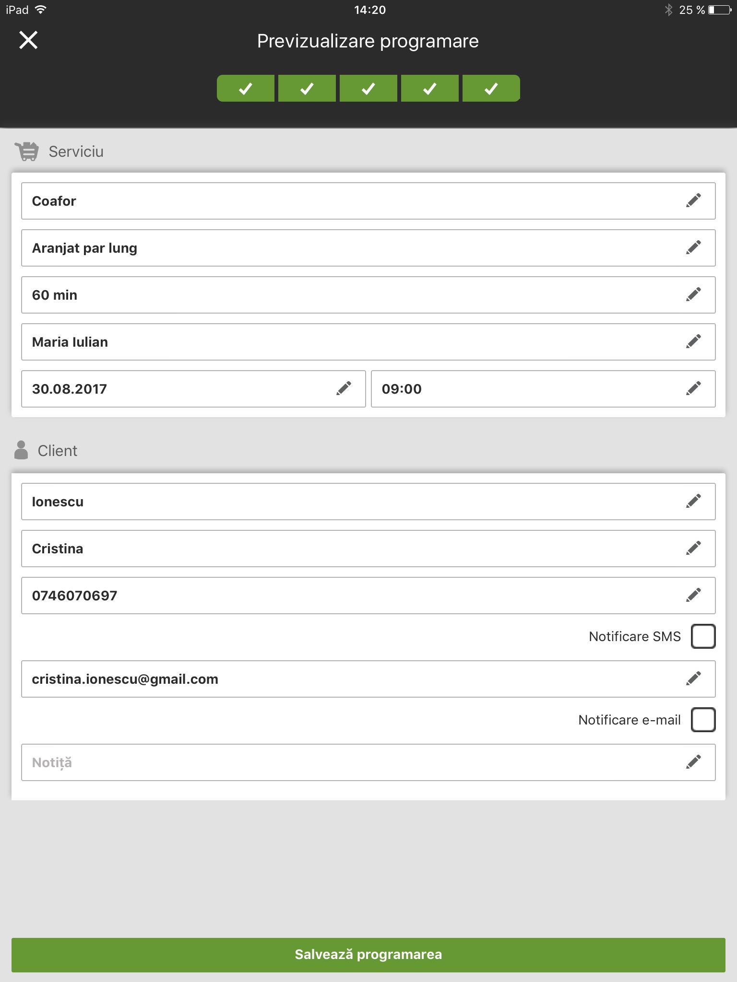
Task: Tap the Wi-Fi icon in status bar
Action: coord(41,10)
